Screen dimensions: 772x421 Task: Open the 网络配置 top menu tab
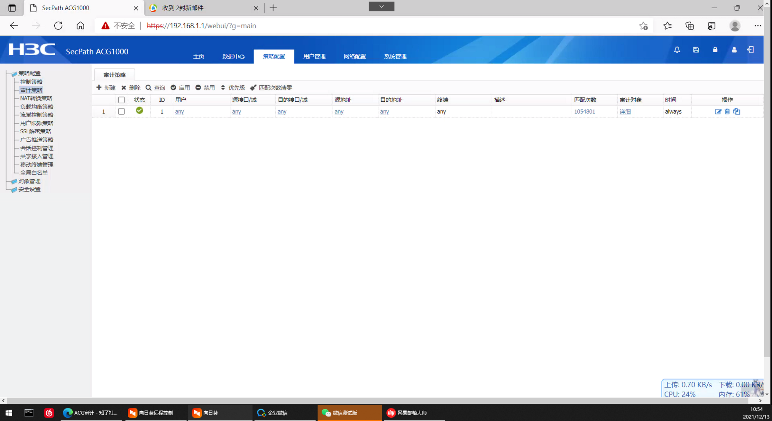point(354,56)
